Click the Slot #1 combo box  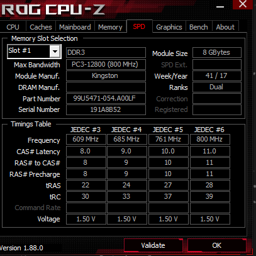[34, 52]
